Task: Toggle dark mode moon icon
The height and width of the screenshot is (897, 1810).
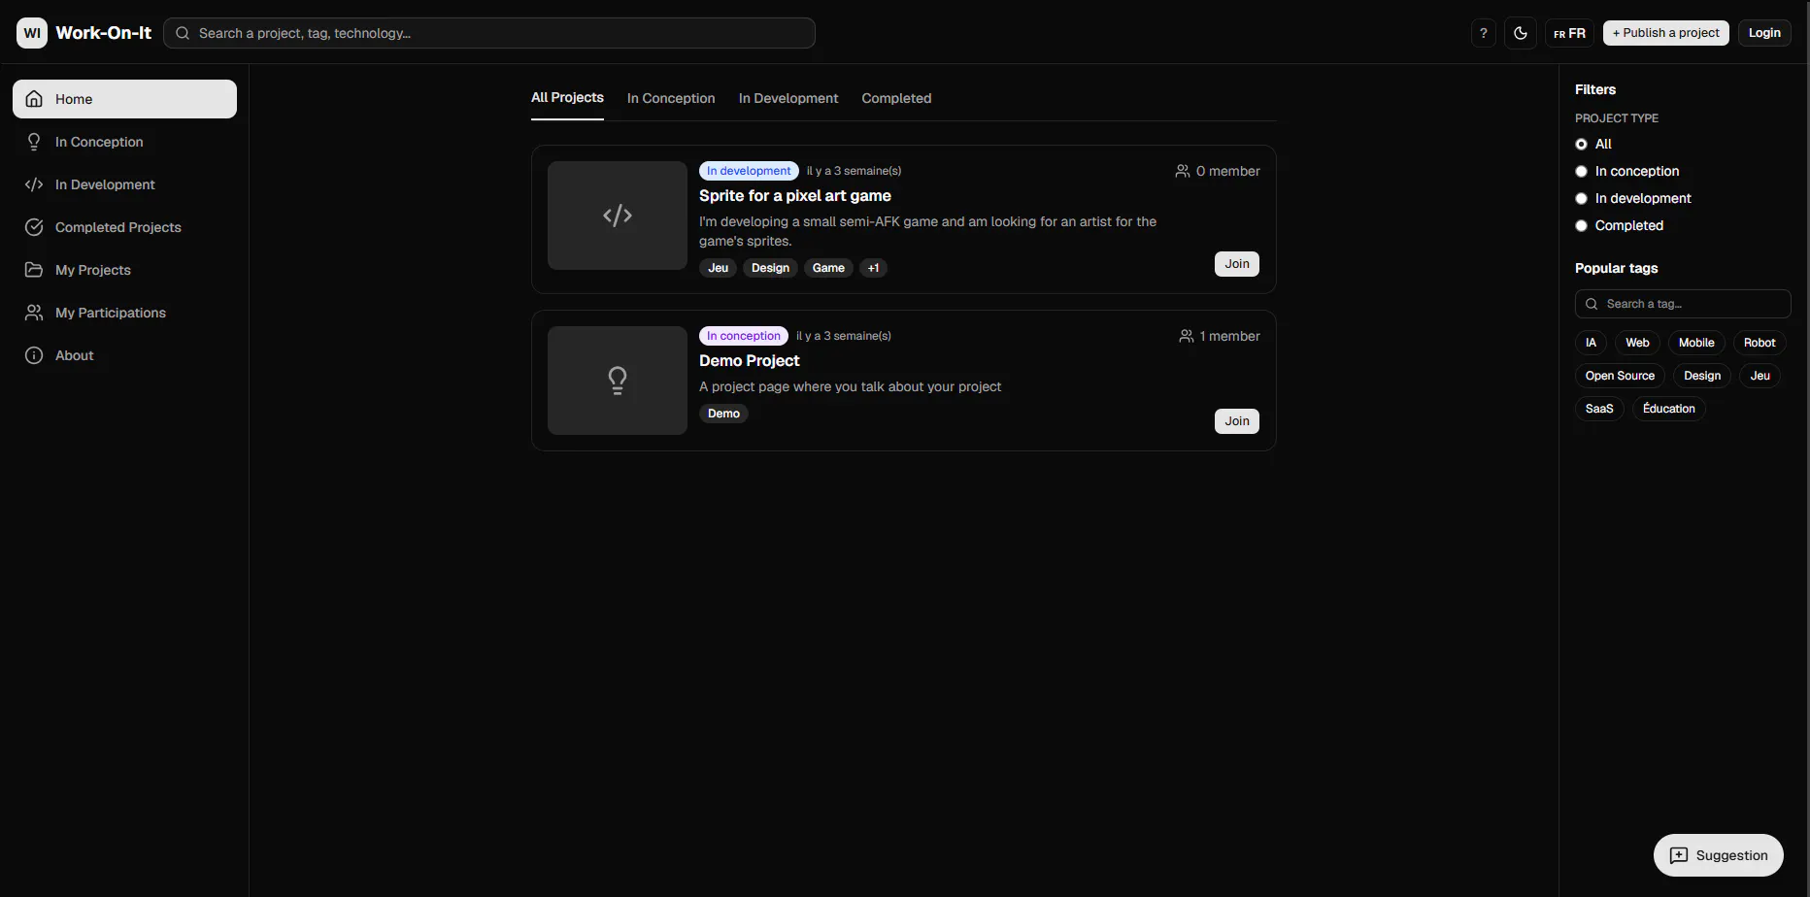Action: point(1521,33)
